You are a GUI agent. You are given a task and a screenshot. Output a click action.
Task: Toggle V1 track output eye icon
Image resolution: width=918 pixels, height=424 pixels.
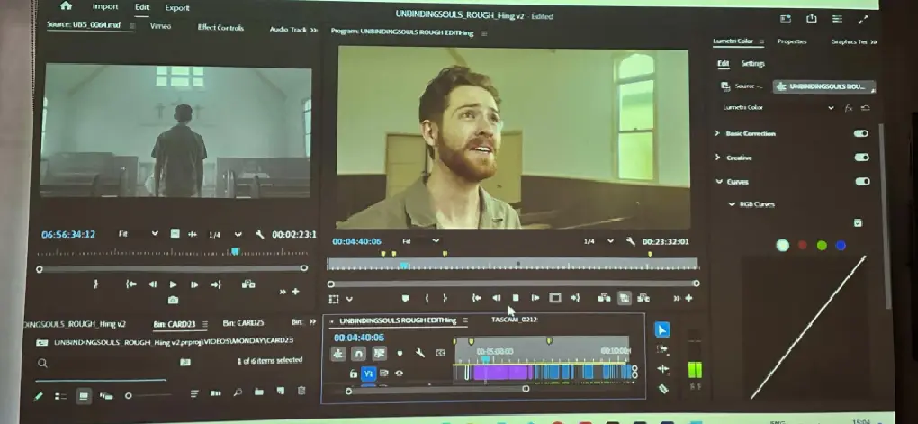click(399, 373)
